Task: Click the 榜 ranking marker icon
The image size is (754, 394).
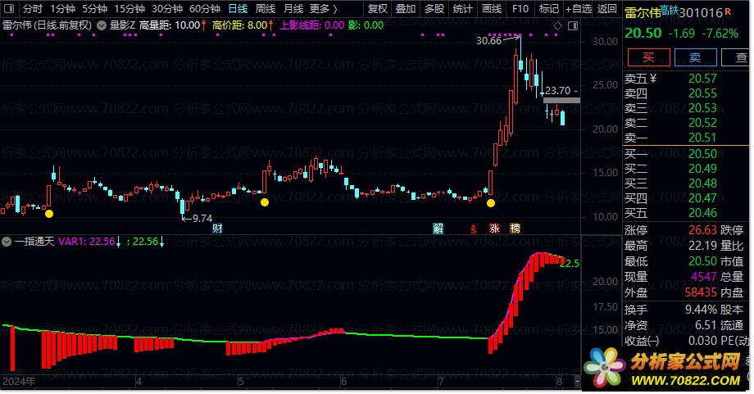Action: 515,229
